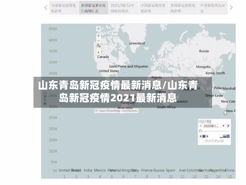Play the animation backward
The height and width of the screenshot is (185, 246).
(200, 136)
